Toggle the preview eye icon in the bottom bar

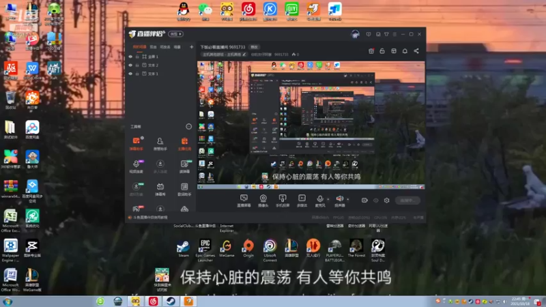(376, 201)
